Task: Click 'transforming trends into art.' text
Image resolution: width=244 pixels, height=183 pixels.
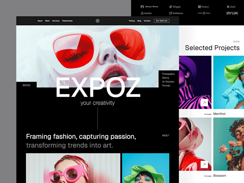Action: 70,145
